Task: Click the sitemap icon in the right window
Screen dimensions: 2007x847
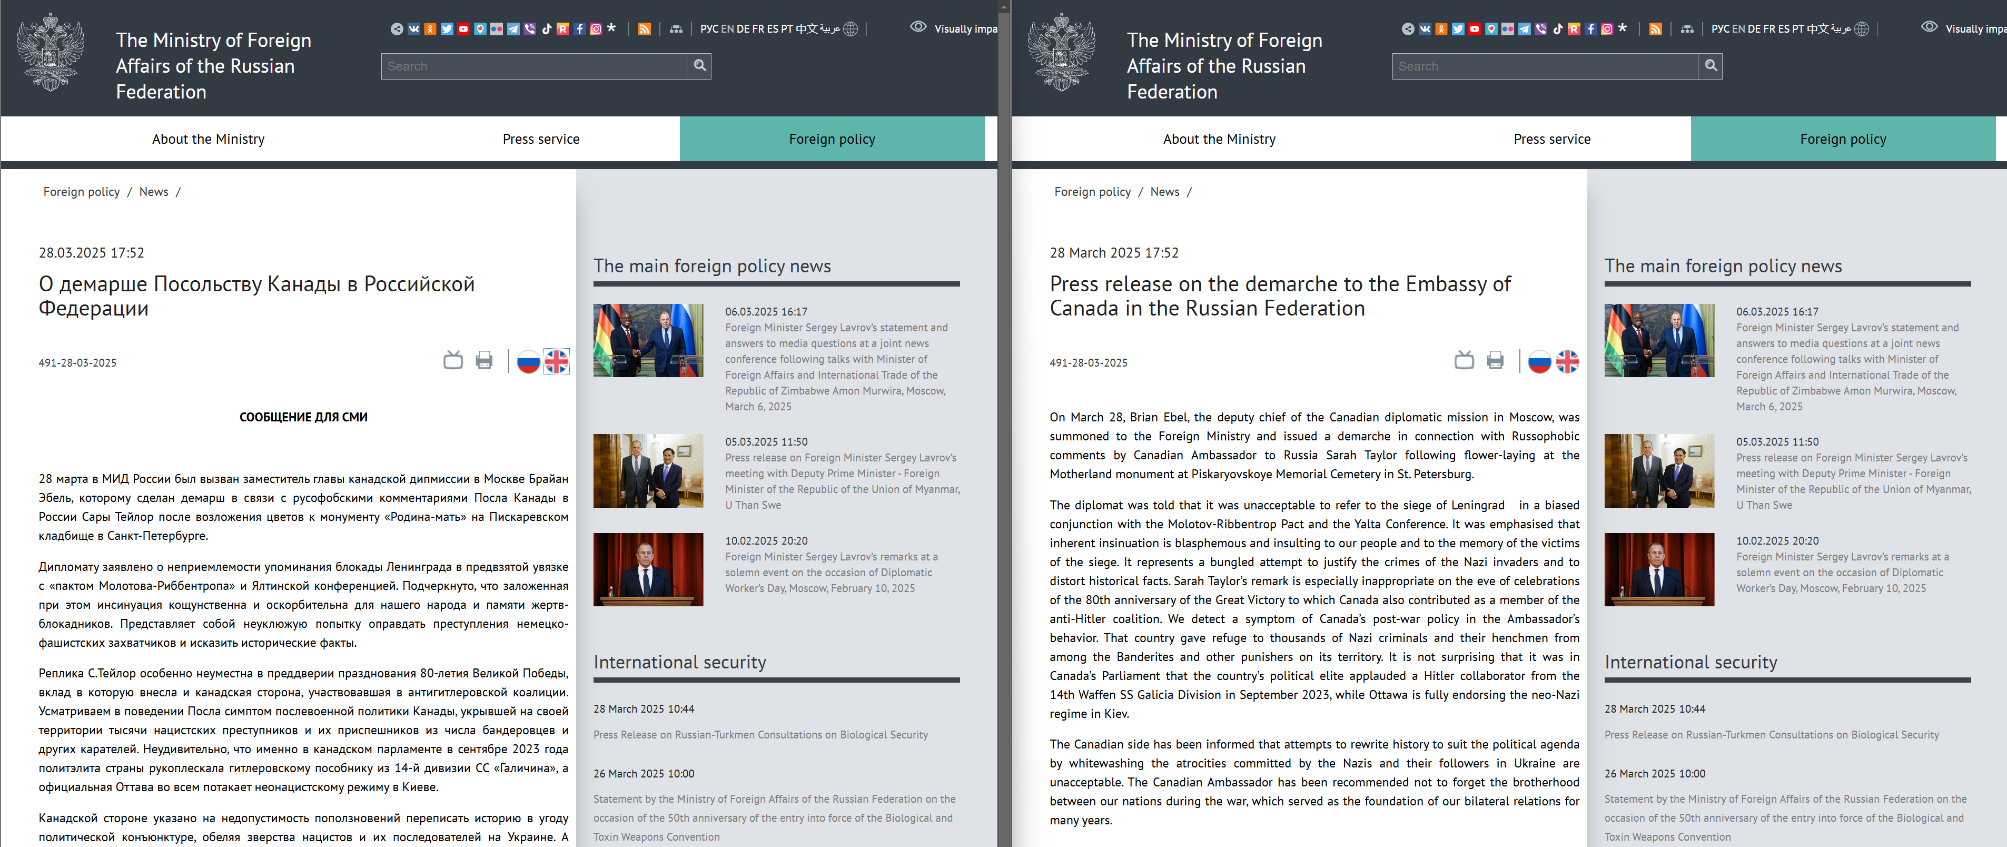Action: 1687,29
